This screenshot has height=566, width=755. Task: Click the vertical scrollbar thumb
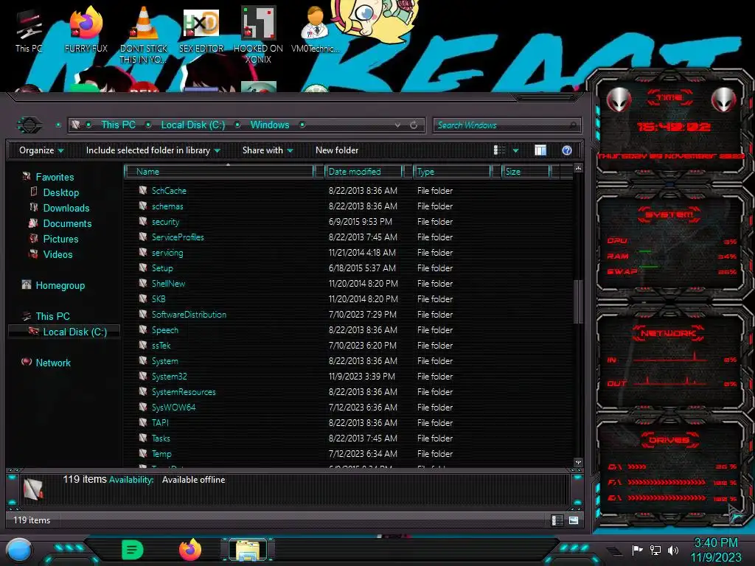[x=578, y=301]
